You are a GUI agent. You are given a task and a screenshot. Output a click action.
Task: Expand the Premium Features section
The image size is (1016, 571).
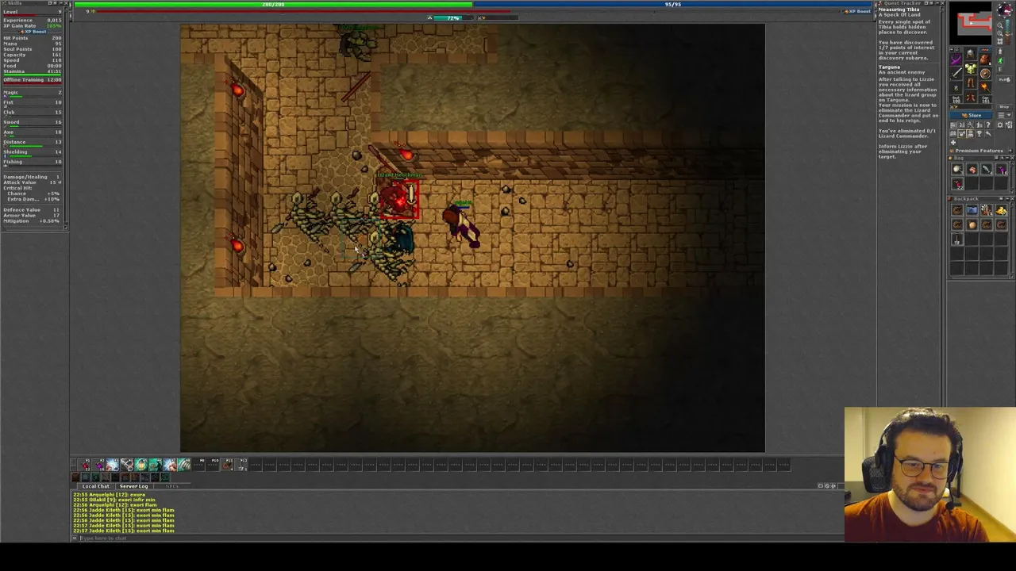[x=1010, y=151]
